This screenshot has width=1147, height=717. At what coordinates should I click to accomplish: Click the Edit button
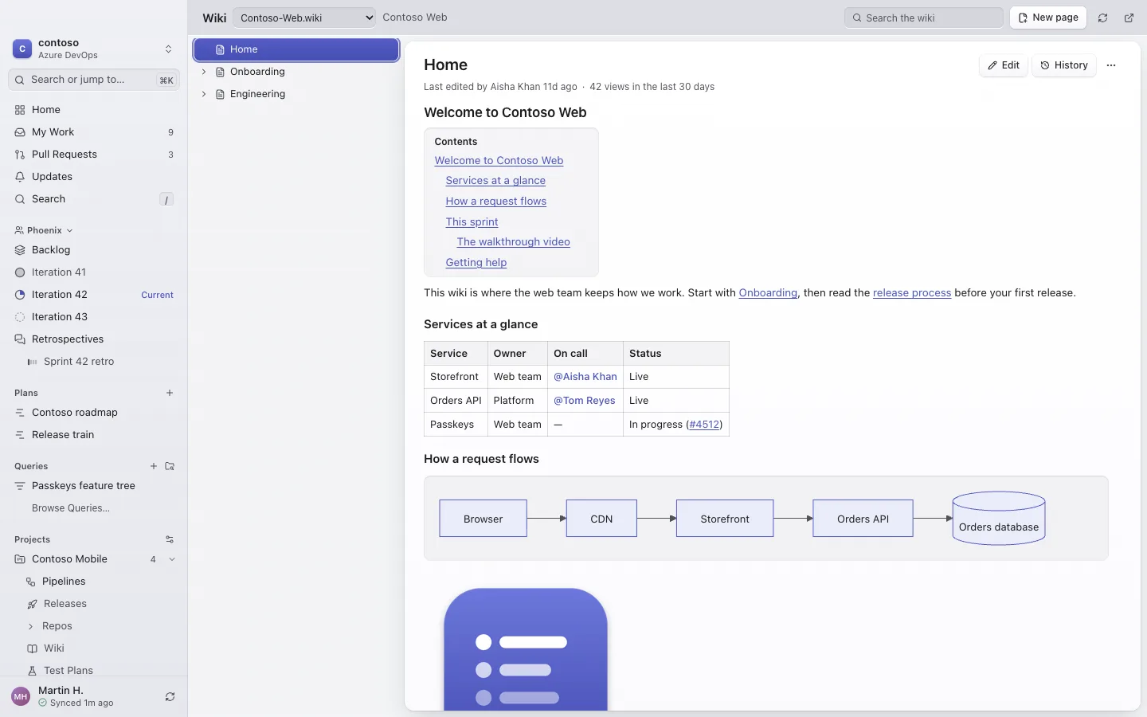point(1004,65)
